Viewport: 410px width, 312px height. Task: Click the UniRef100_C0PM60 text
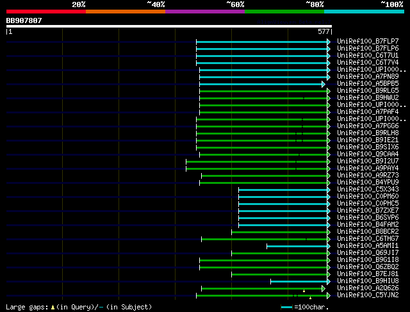pos(368,197)
